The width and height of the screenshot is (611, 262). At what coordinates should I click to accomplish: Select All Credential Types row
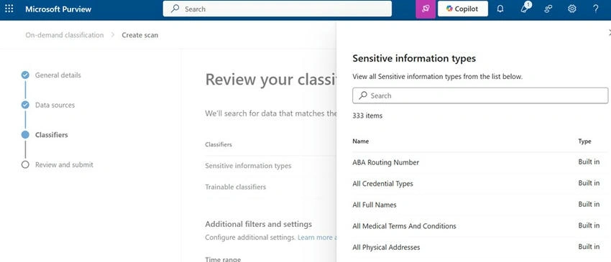pyautogui.click(x=480, y=183)
